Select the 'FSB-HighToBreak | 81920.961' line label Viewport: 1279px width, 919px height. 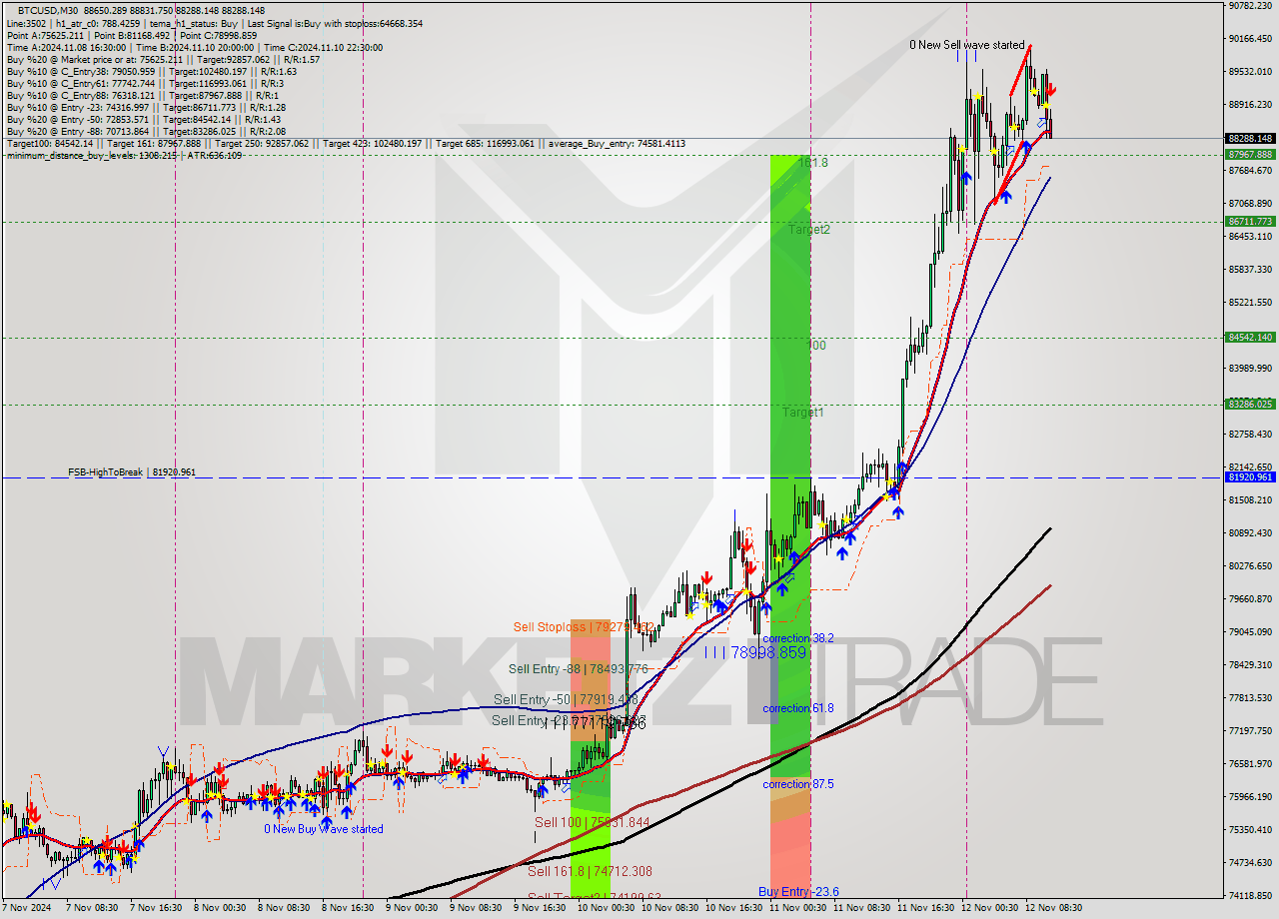click(131, 471)
